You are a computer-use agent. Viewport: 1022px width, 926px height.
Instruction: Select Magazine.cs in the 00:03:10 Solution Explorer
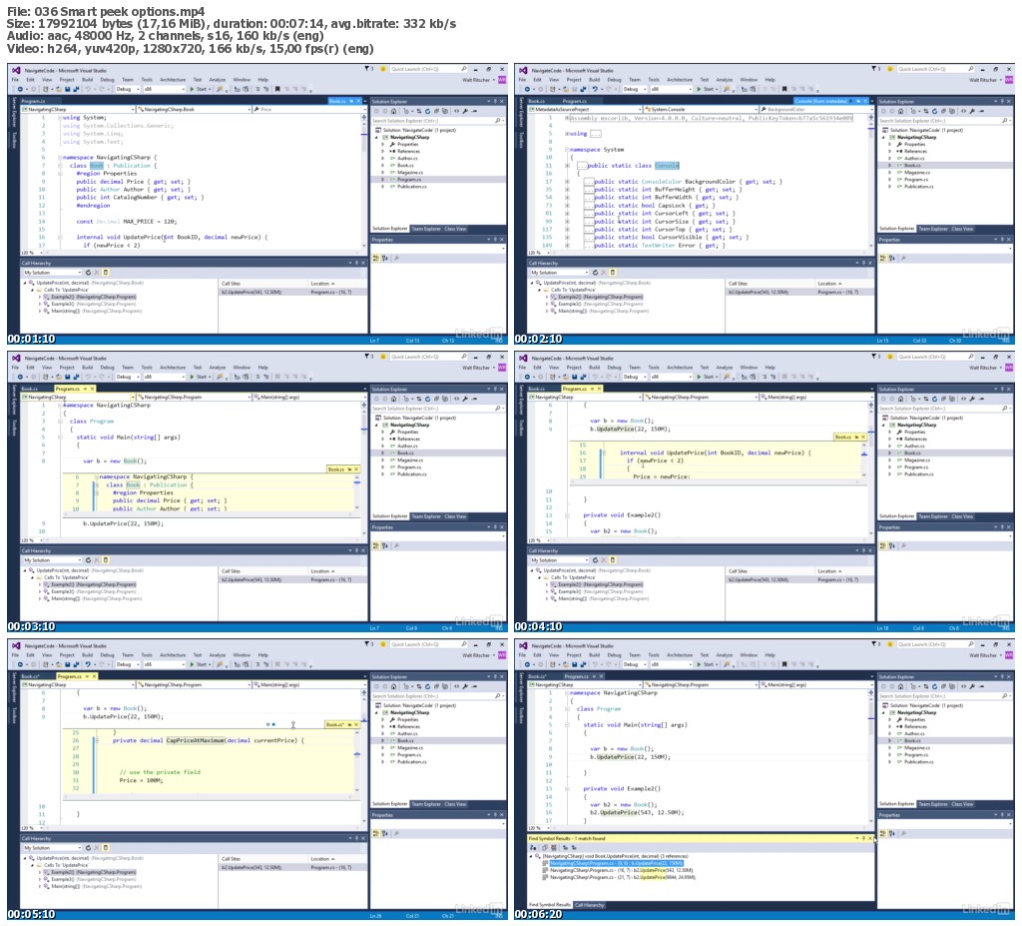click(x=410, y=461)
